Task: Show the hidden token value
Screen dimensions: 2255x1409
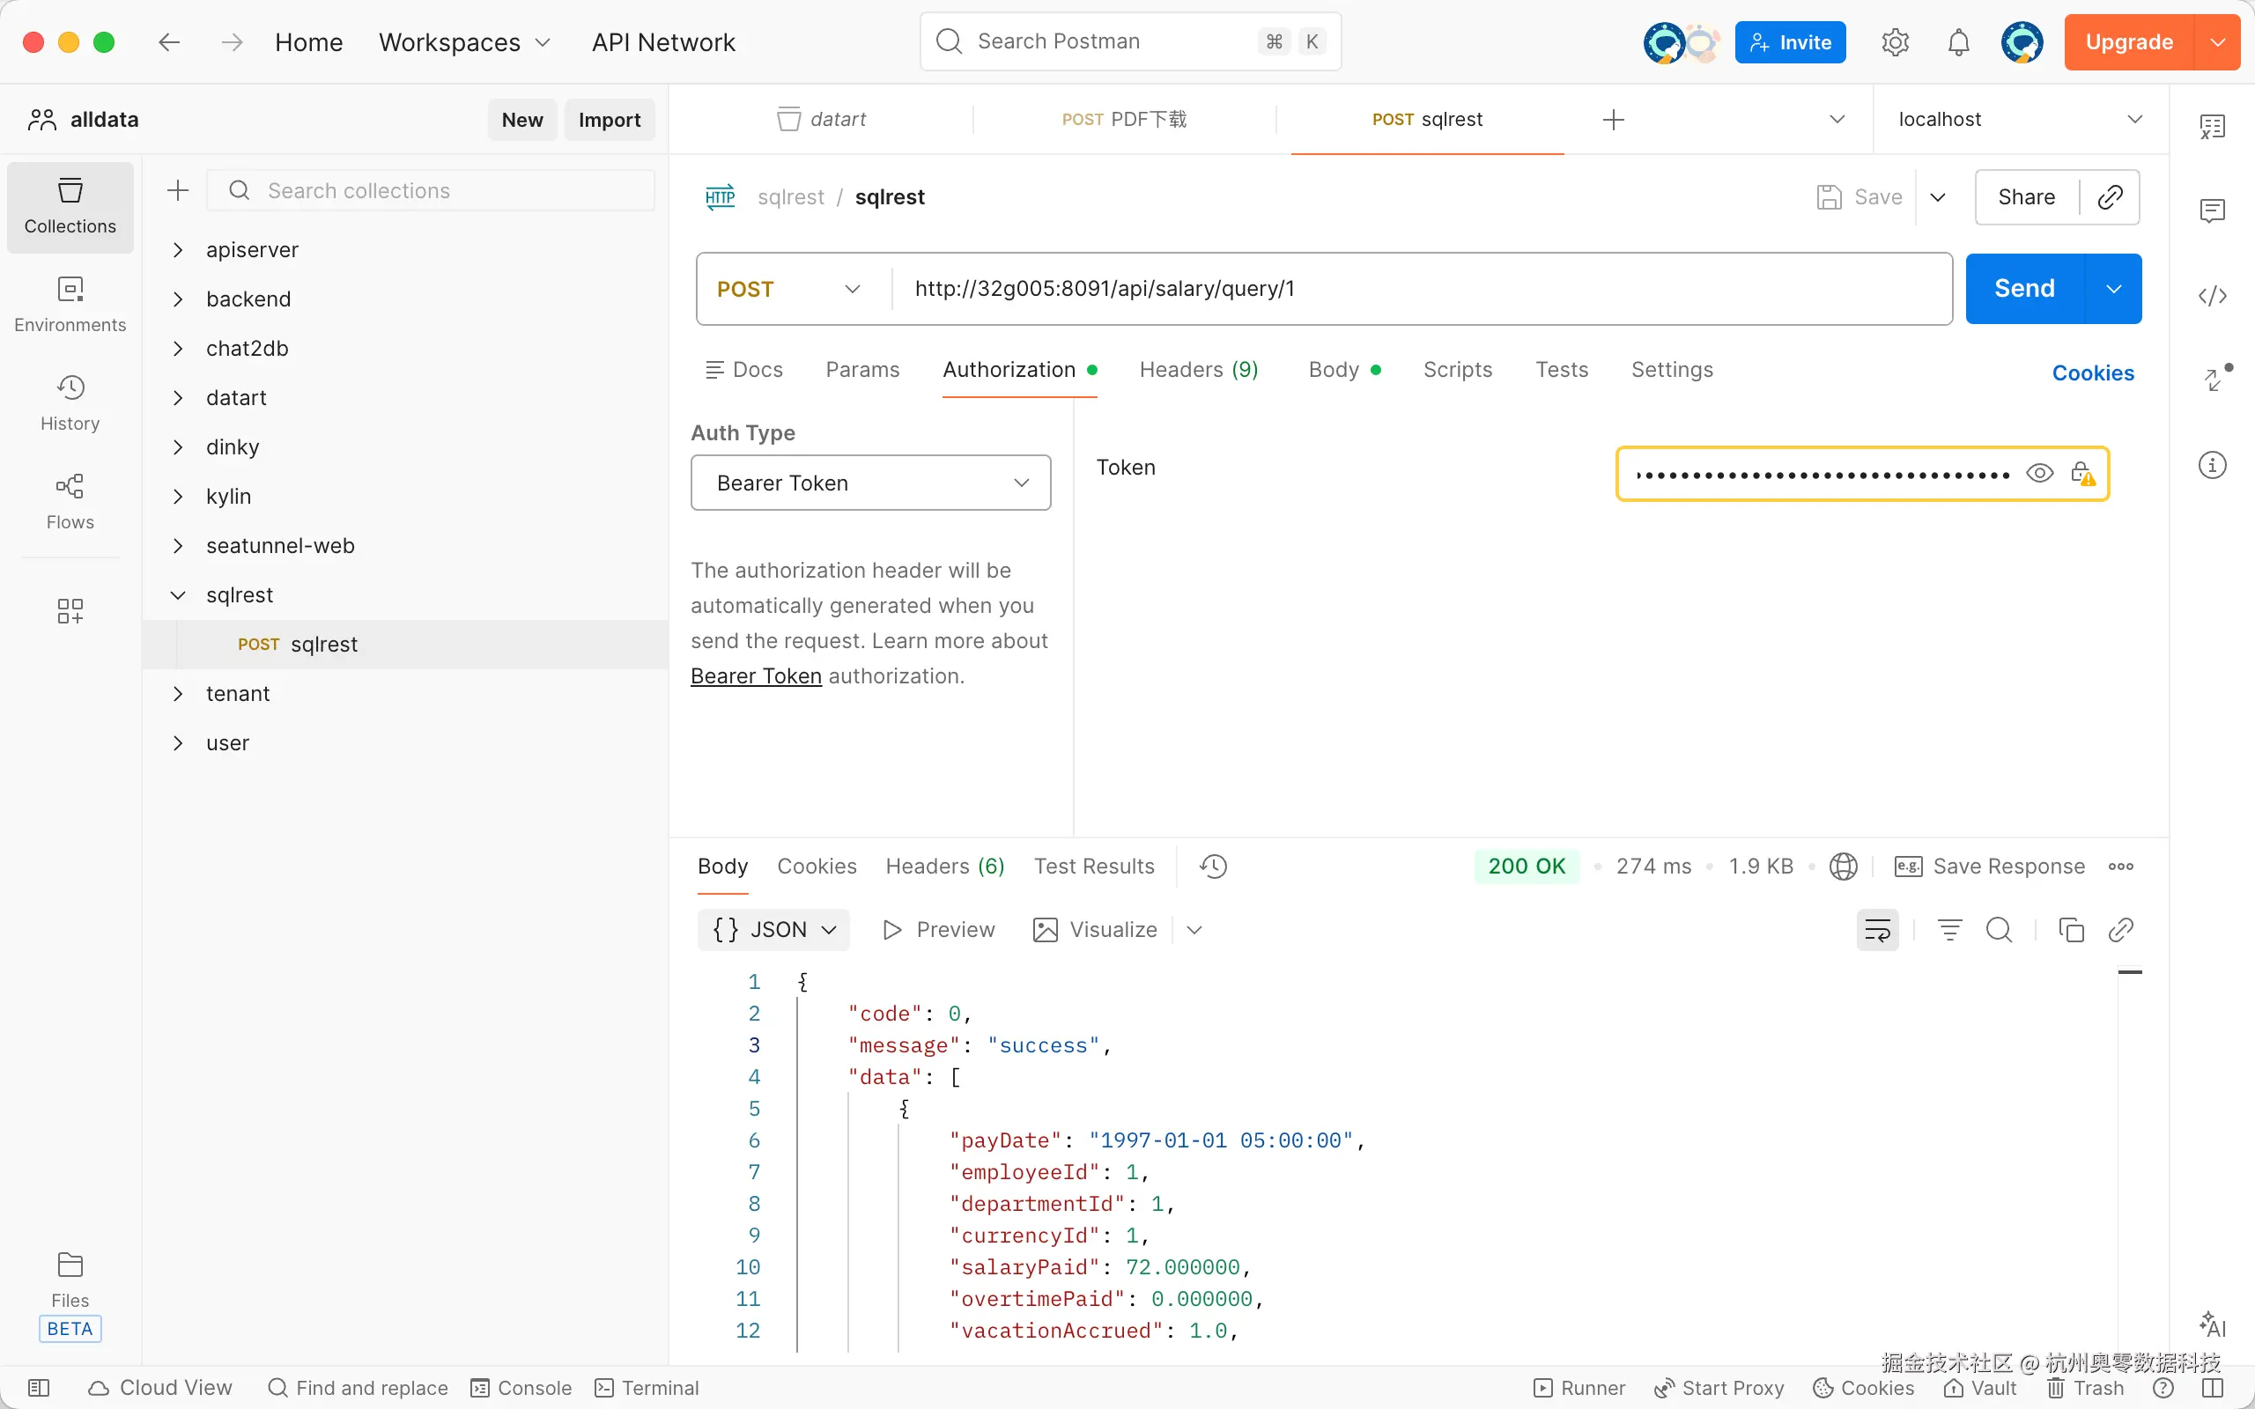Action: tap(2039, 474)
